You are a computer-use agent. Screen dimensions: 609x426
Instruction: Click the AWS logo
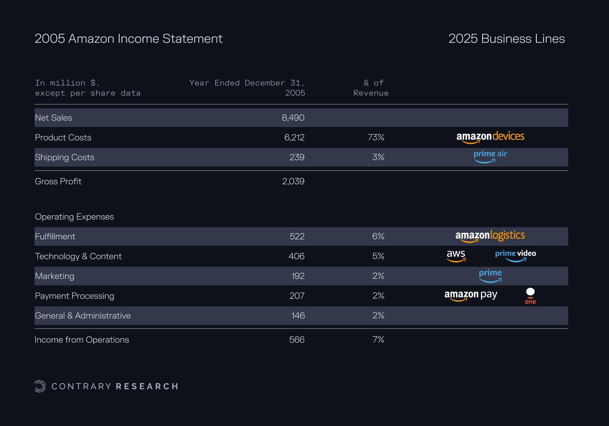(x=456, y=256)
